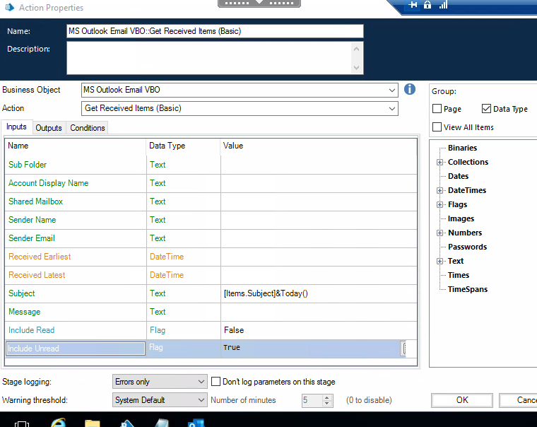The image size is (537, 427).
Task: Open the Business Object dropdown
Action: click(391, 90)
